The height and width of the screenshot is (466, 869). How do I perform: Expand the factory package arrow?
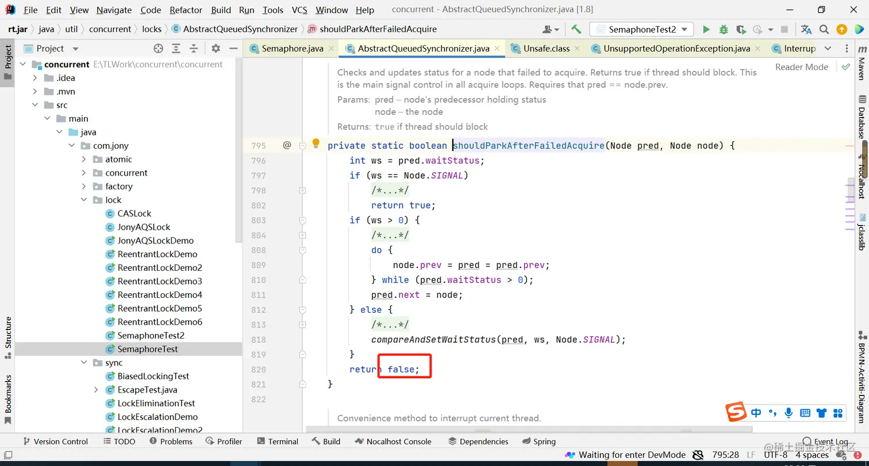point(84,187)
